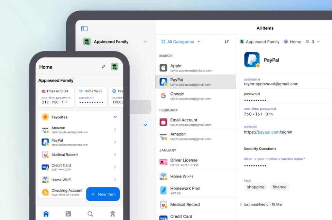Tap the Medical Record icon in the phone Favorites

pos(45,155)
